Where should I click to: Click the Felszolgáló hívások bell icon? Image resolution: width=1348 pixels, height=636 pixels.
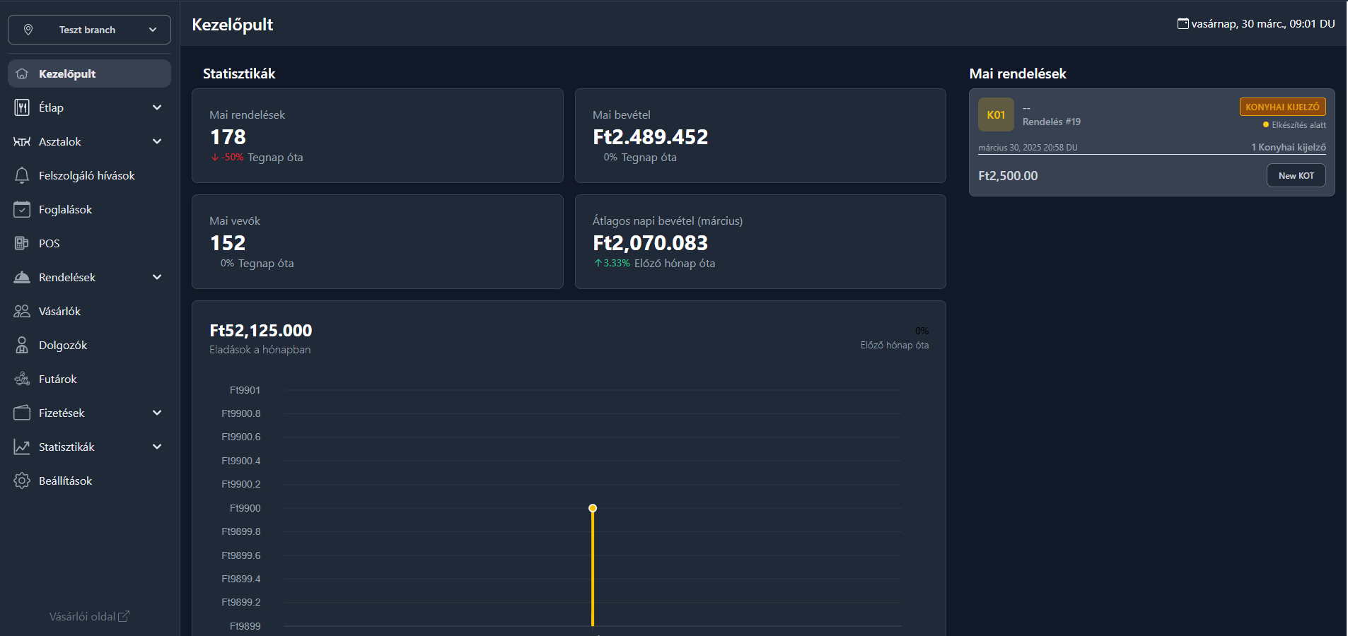(22, 175)
